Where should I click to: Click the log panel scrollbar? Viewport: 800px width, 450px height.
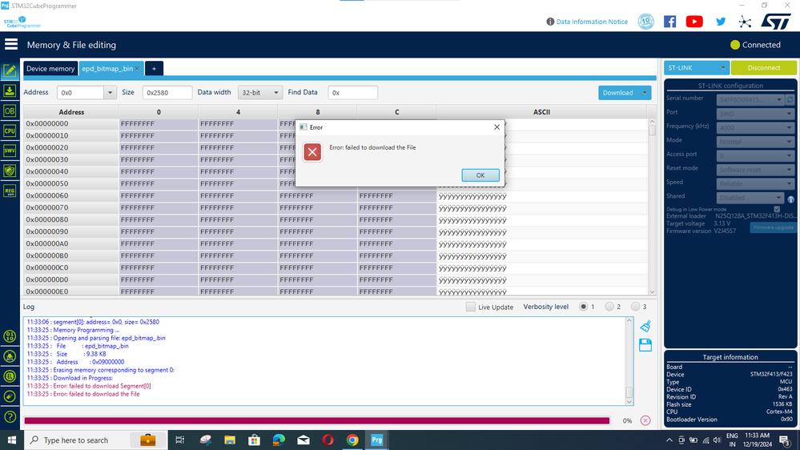[x=629, y=360]
